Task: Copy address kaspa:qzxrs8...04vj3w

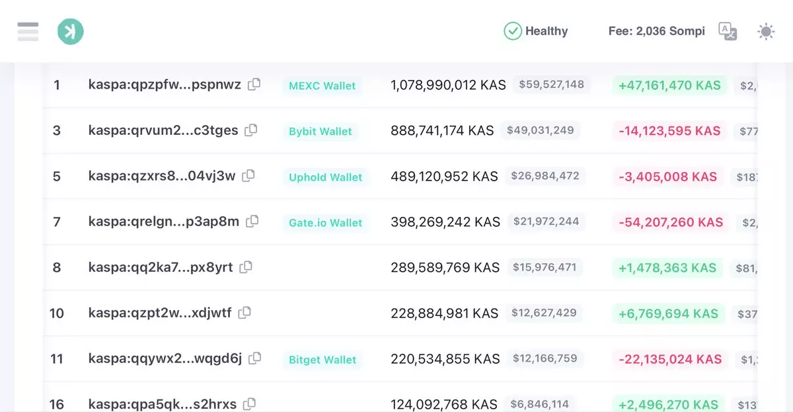Action: [248, 176]
